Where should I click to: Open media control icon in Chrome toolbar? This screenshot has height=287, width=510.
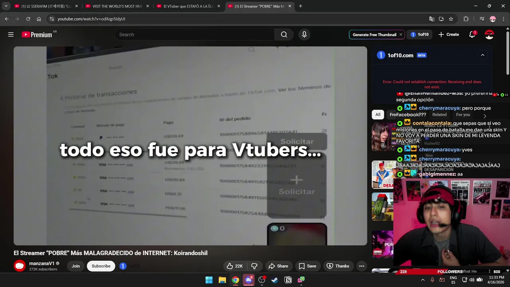point(482,19)
